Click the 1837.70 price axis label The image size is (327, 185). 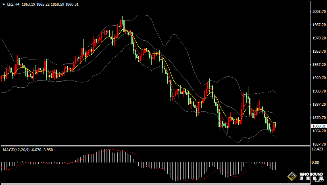coord(319,144)
